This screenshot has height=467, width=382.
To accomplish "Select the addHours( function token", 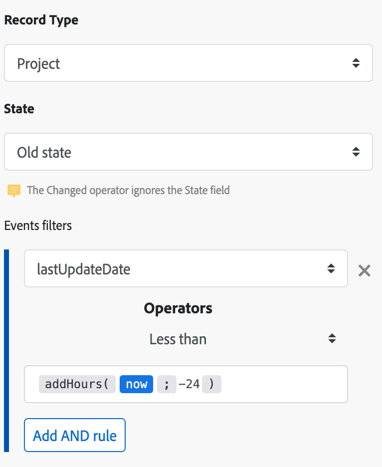I will 77,384.
